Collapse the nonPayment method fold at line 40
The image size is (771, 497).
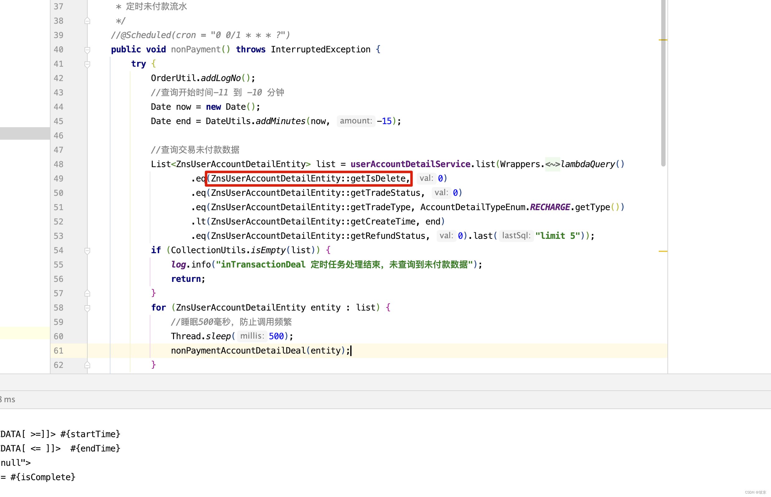click(87, 50)
